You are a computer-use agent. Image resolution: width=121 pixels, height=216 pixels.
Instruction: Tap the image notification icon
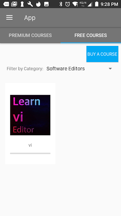46,4
